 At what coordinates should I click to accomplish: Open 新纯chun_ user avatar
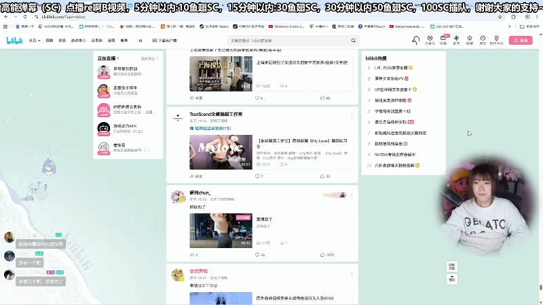(x=178, y=197)
